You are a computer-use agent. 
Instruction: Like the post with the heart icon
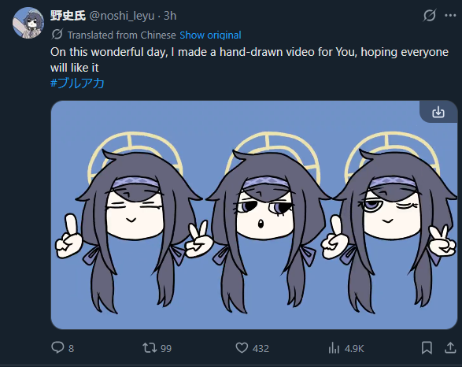pos(242,348)
